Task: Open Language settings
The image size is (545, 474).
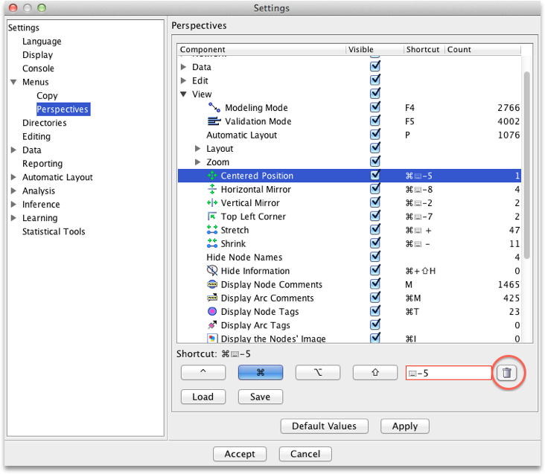Action: [x=42, y=42]
